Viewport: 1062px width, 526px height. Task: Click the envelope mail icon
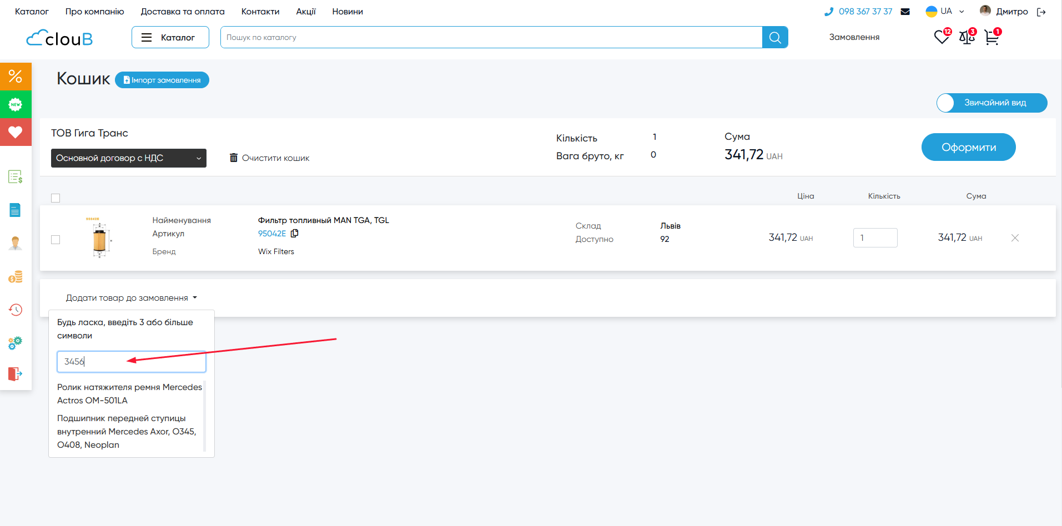(905, 12)
